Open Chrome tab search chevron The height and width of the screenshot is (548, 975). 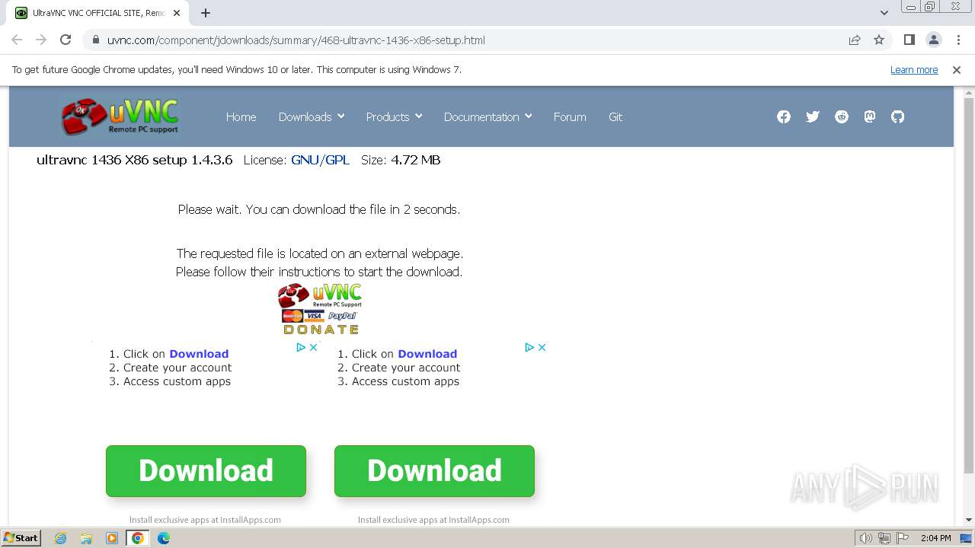[884, 13]
